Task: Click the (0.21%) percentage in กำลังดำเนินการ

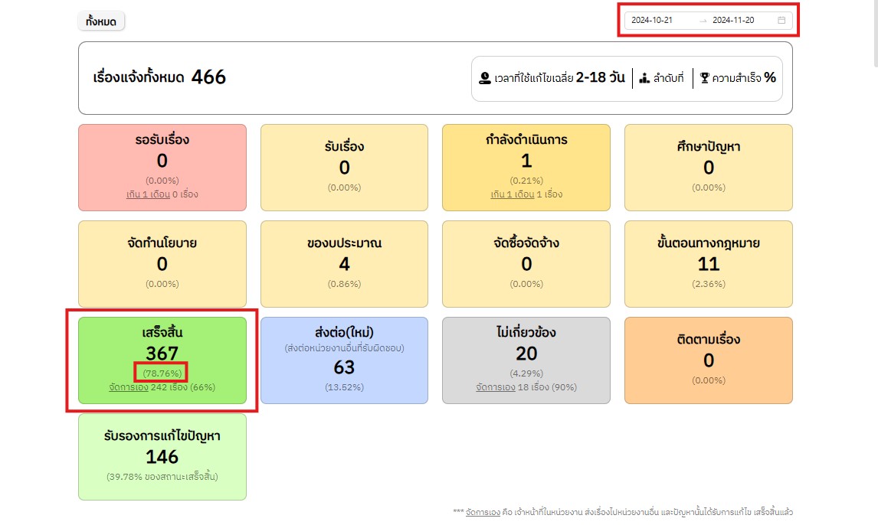Action: point(526,181)
